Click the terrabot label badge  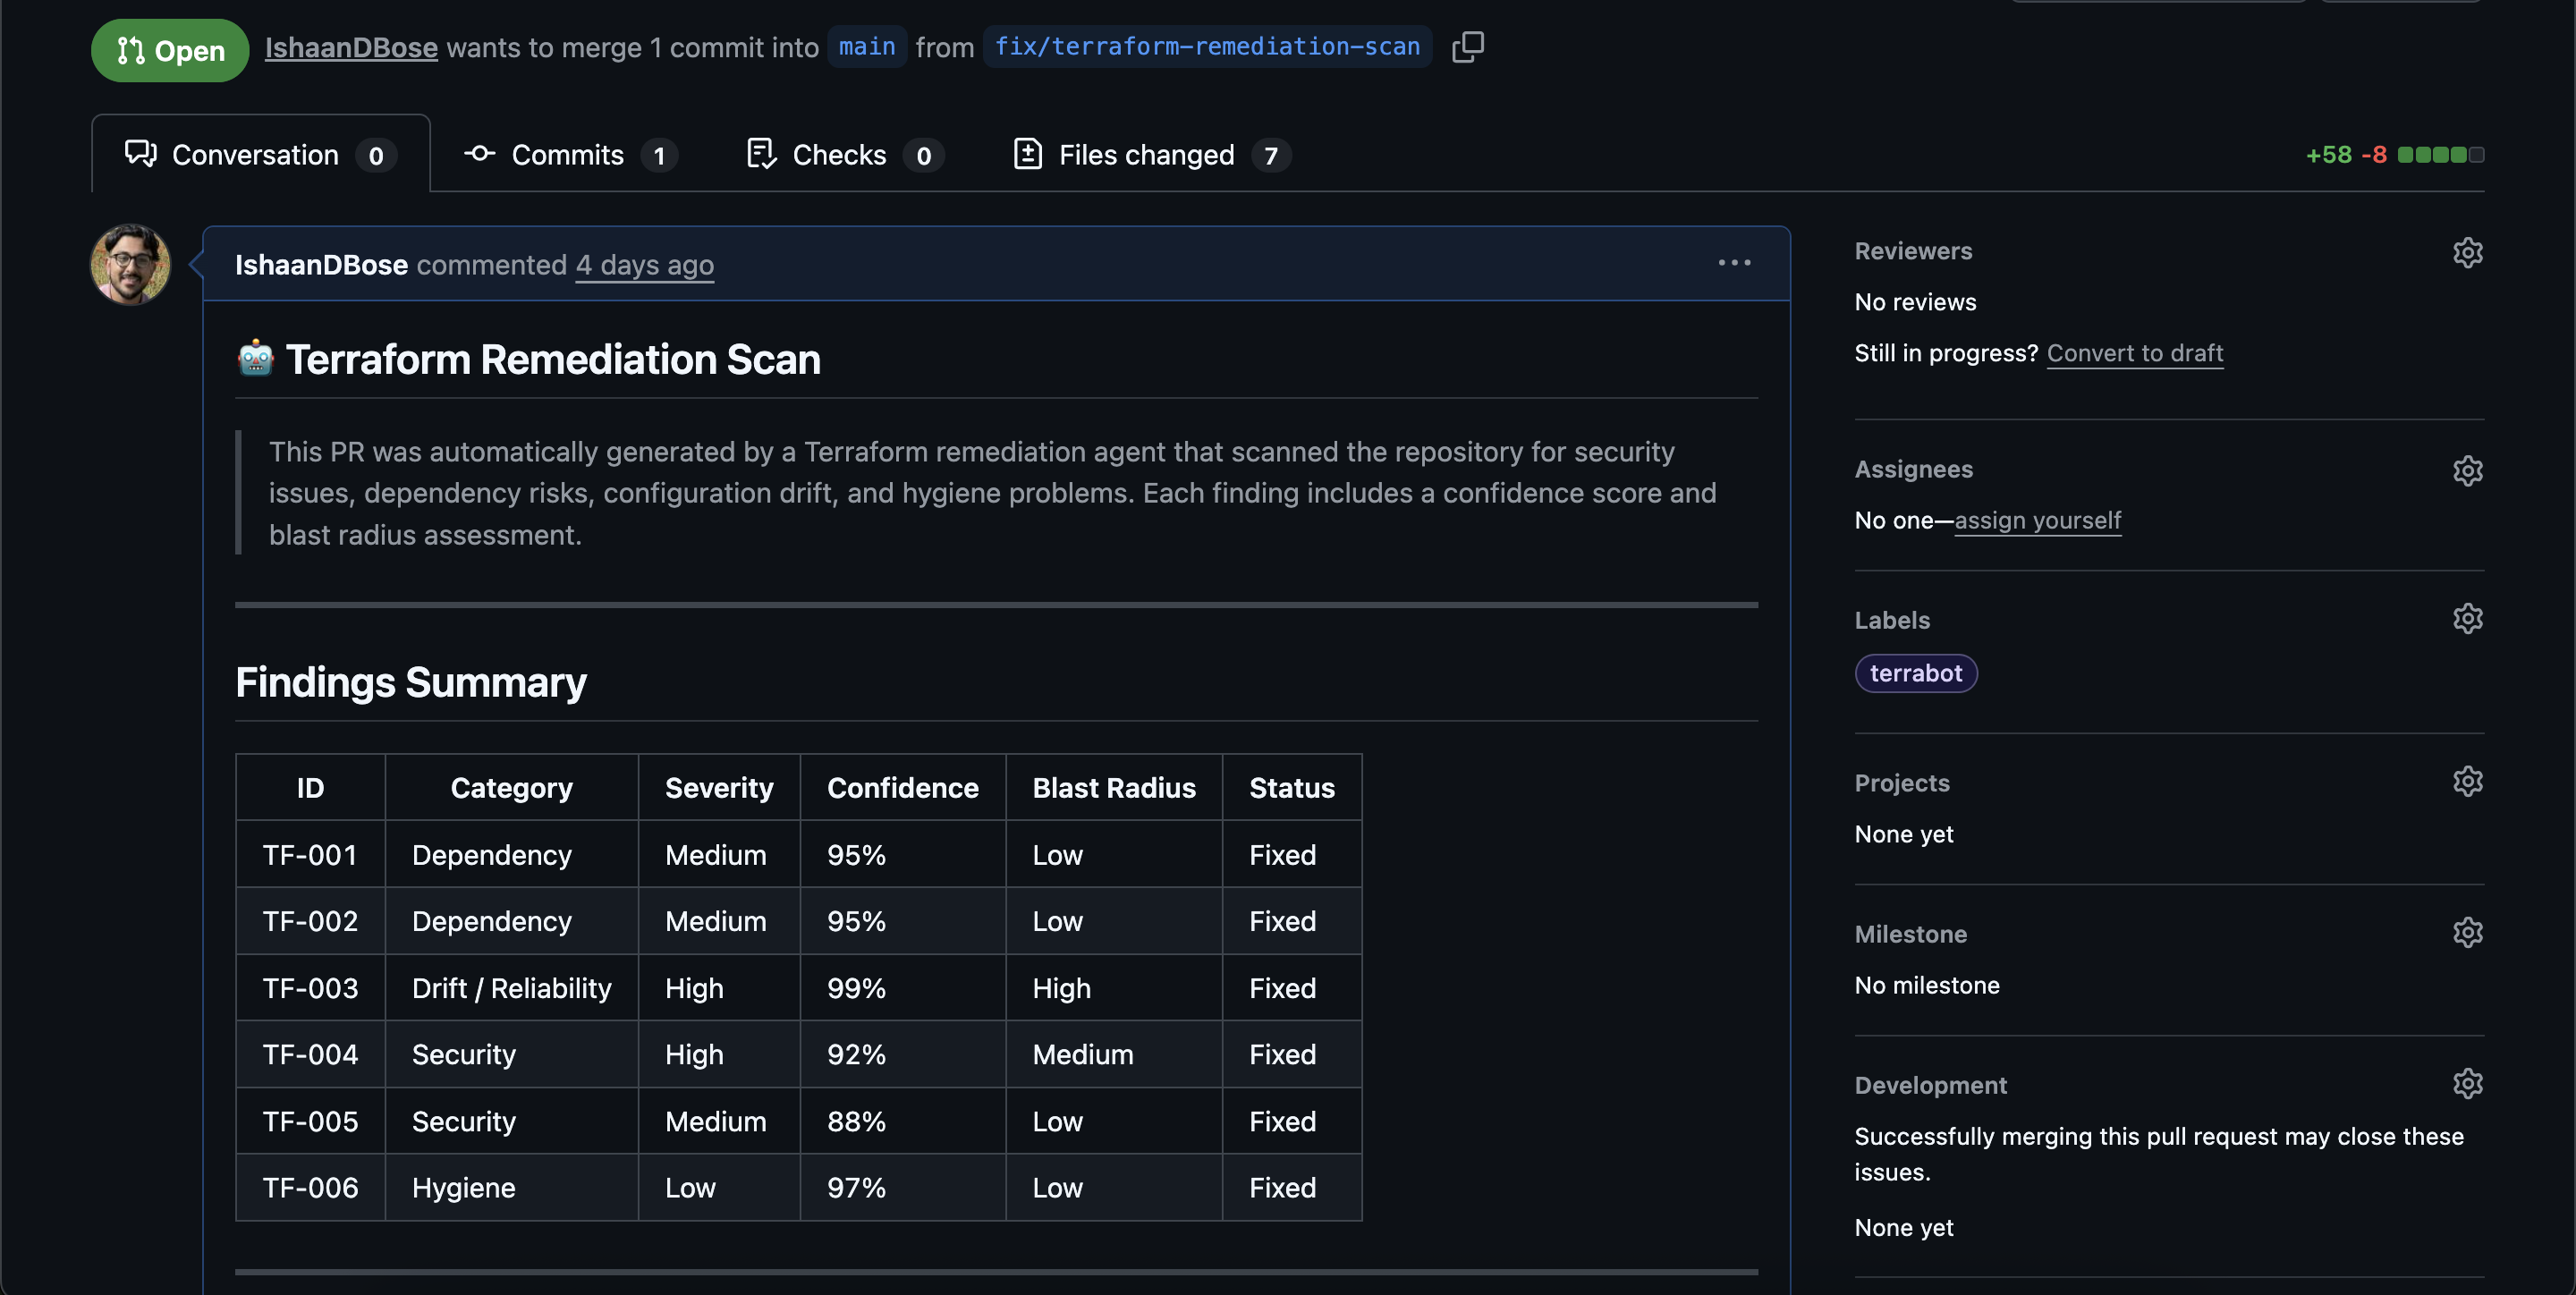pyautogui.click(x=1915, y=673)
